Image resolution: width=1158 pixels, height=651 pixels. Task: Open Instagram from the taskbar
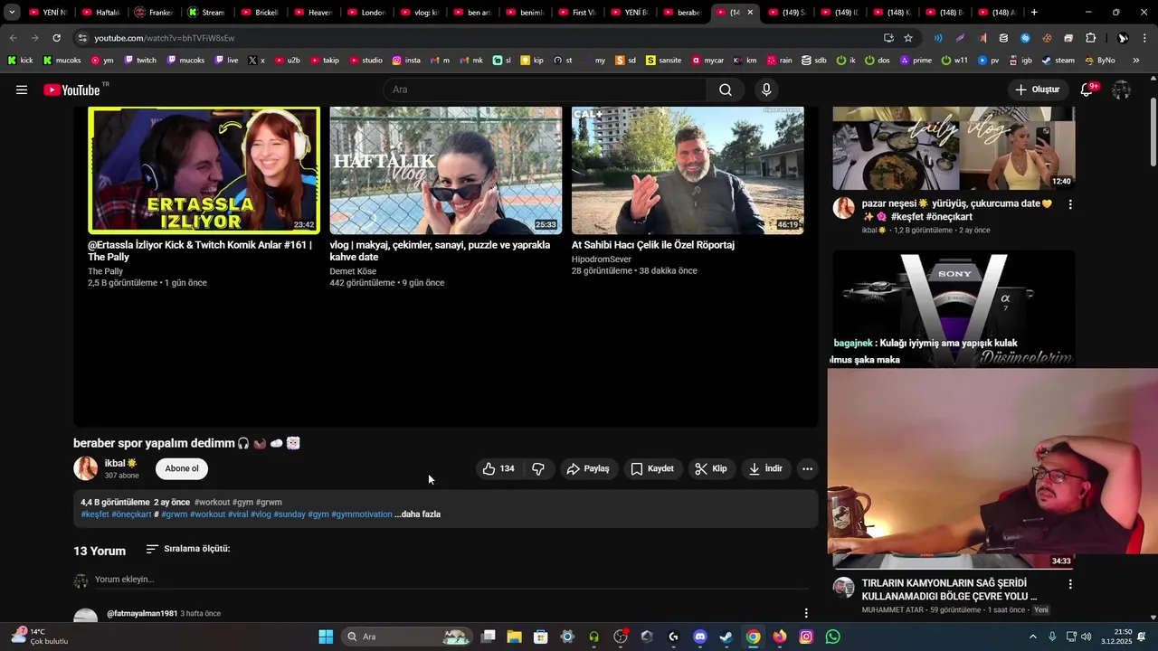(x=806, y=637)
